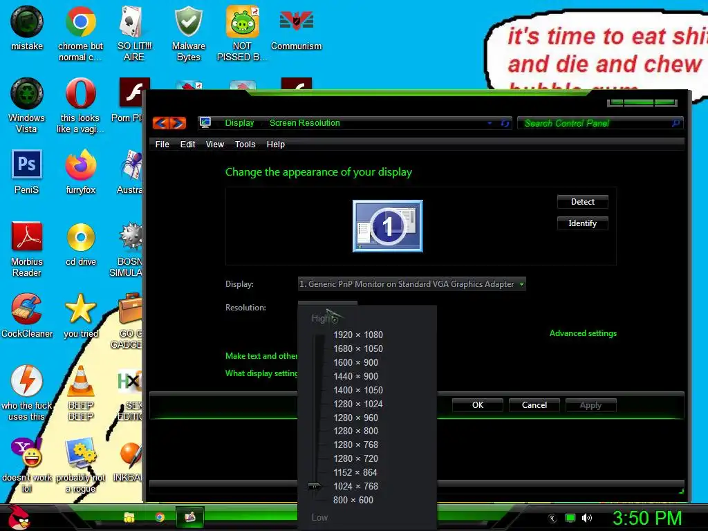Open the folder icon in the taskbar
Screen dimensions: 708x531
pos(129,517)
